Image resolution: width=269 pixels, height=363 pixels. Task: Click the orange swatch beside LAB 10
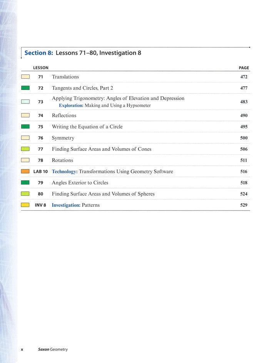click(x=25, y=171)
